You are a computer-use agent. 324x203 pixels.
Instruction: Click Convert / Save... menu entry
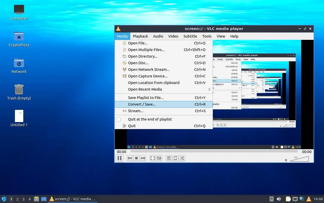tap(164, 104)
